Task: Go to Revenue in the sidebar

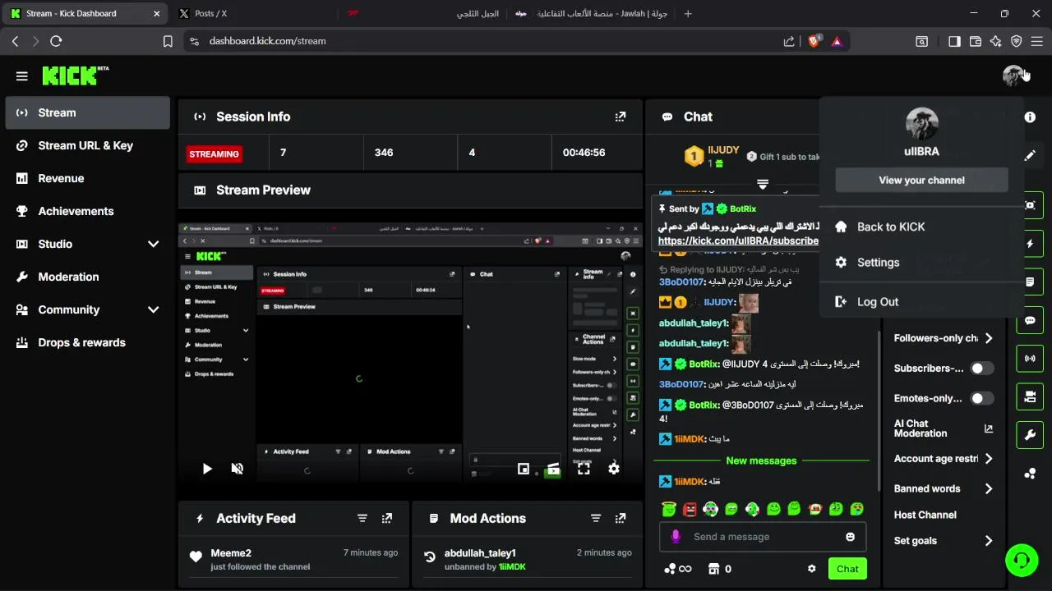Action: tap(88, 178)
